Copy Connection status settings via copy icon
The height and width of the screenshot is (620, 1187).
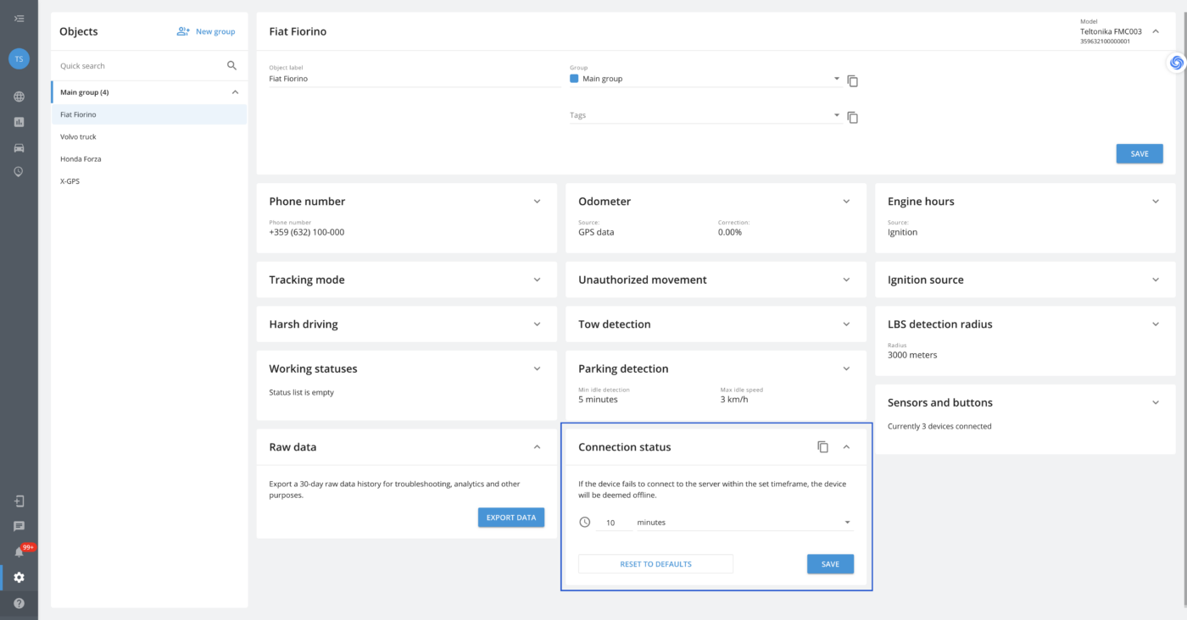click(822, 446)
